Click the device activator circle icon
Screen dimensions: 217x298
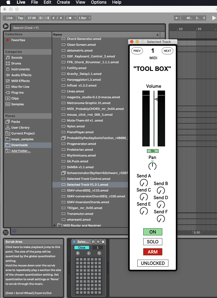[x=74, y=242]
